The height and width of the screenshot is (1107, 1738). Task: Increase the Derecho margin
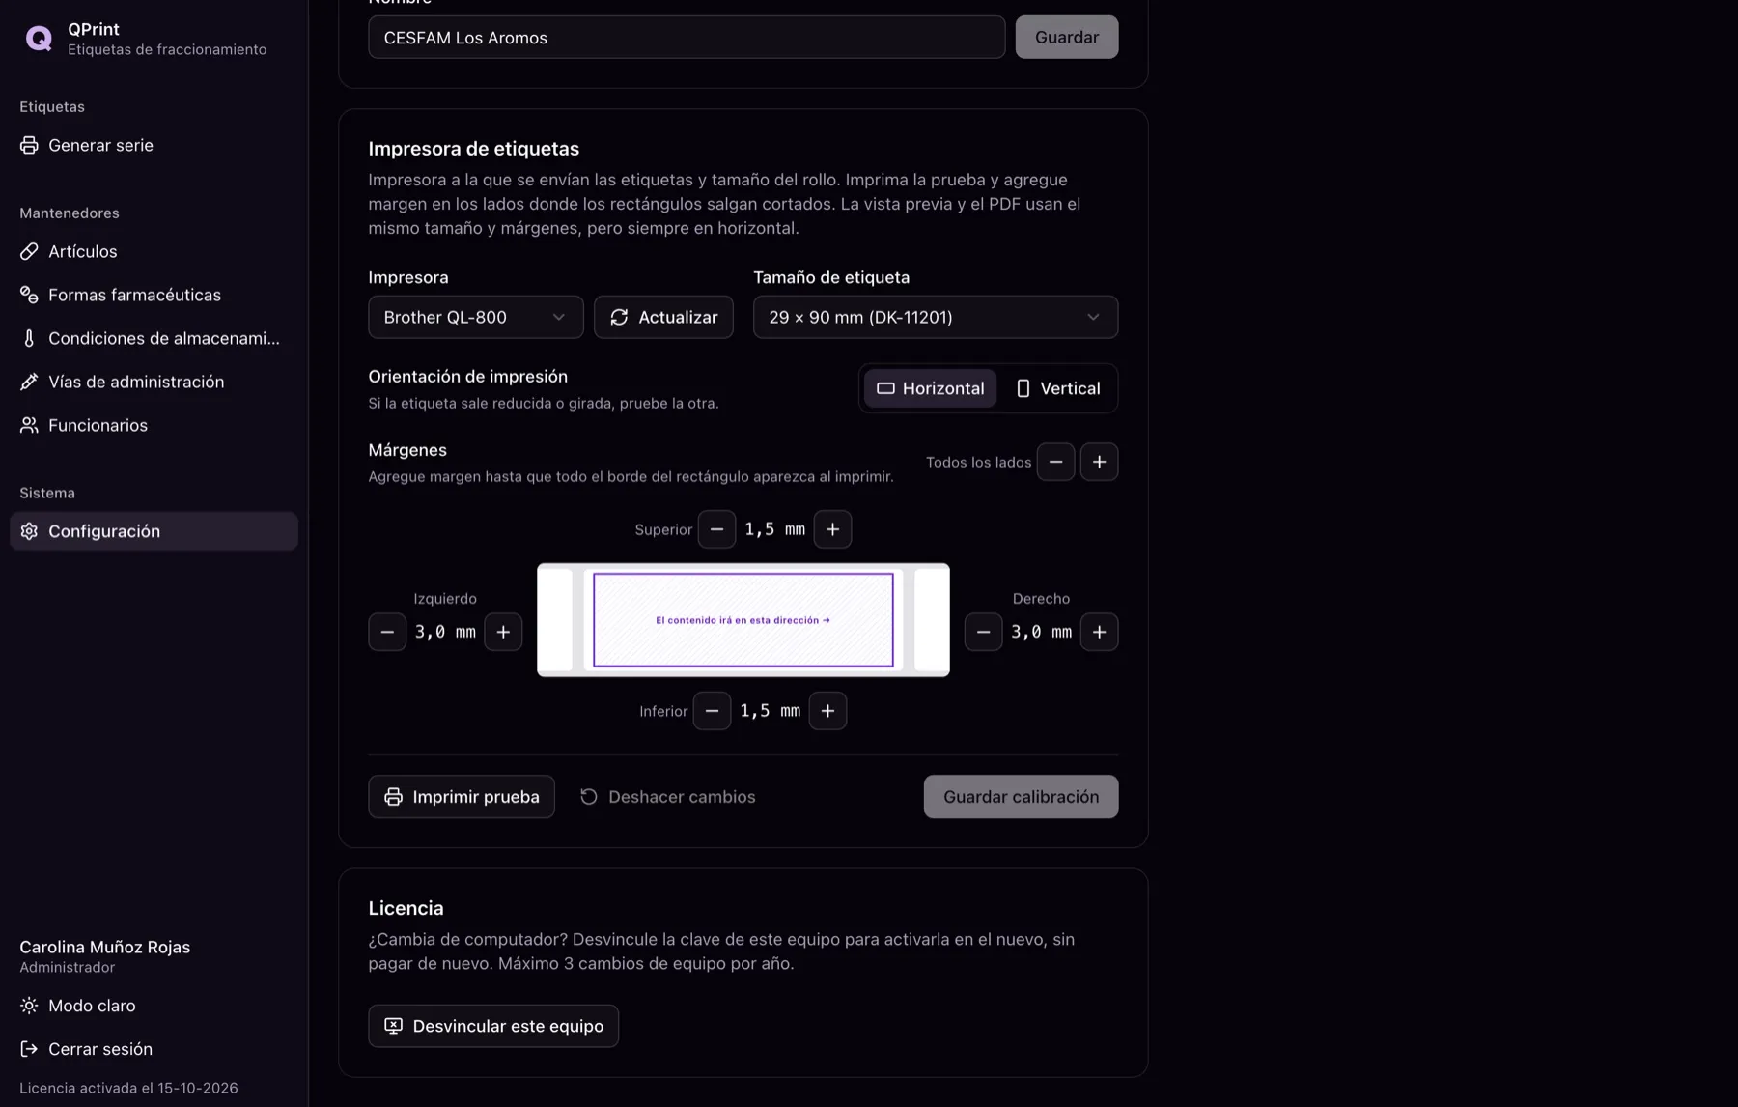pos(1099,632)
